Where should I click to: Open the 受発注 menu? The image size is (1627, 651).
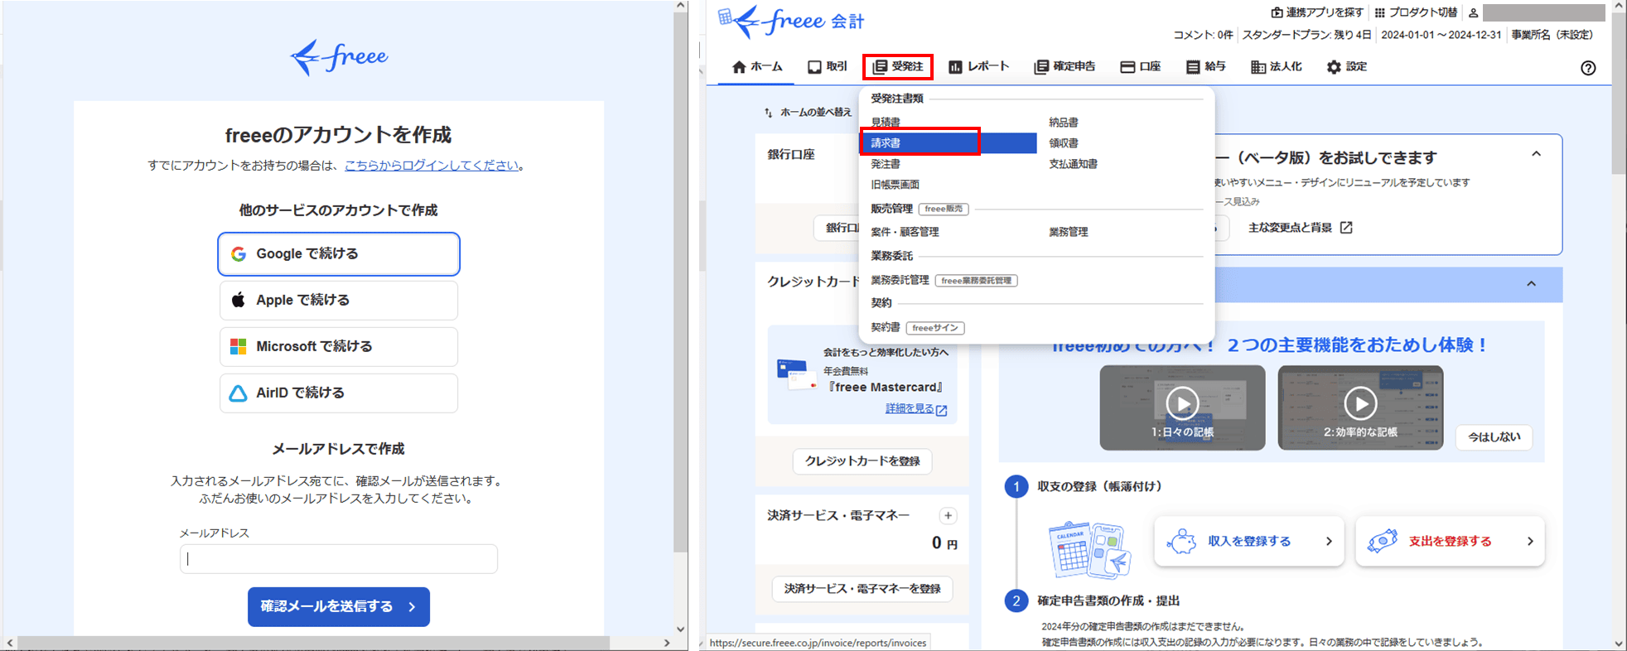(x=898, y=66)
